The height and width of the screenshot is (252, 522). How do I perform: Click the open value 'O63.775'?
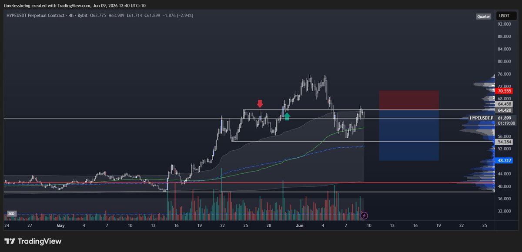tap(98, 15)
